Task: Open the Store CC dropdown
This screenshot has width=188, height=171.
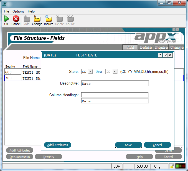Action: [90, 71]
